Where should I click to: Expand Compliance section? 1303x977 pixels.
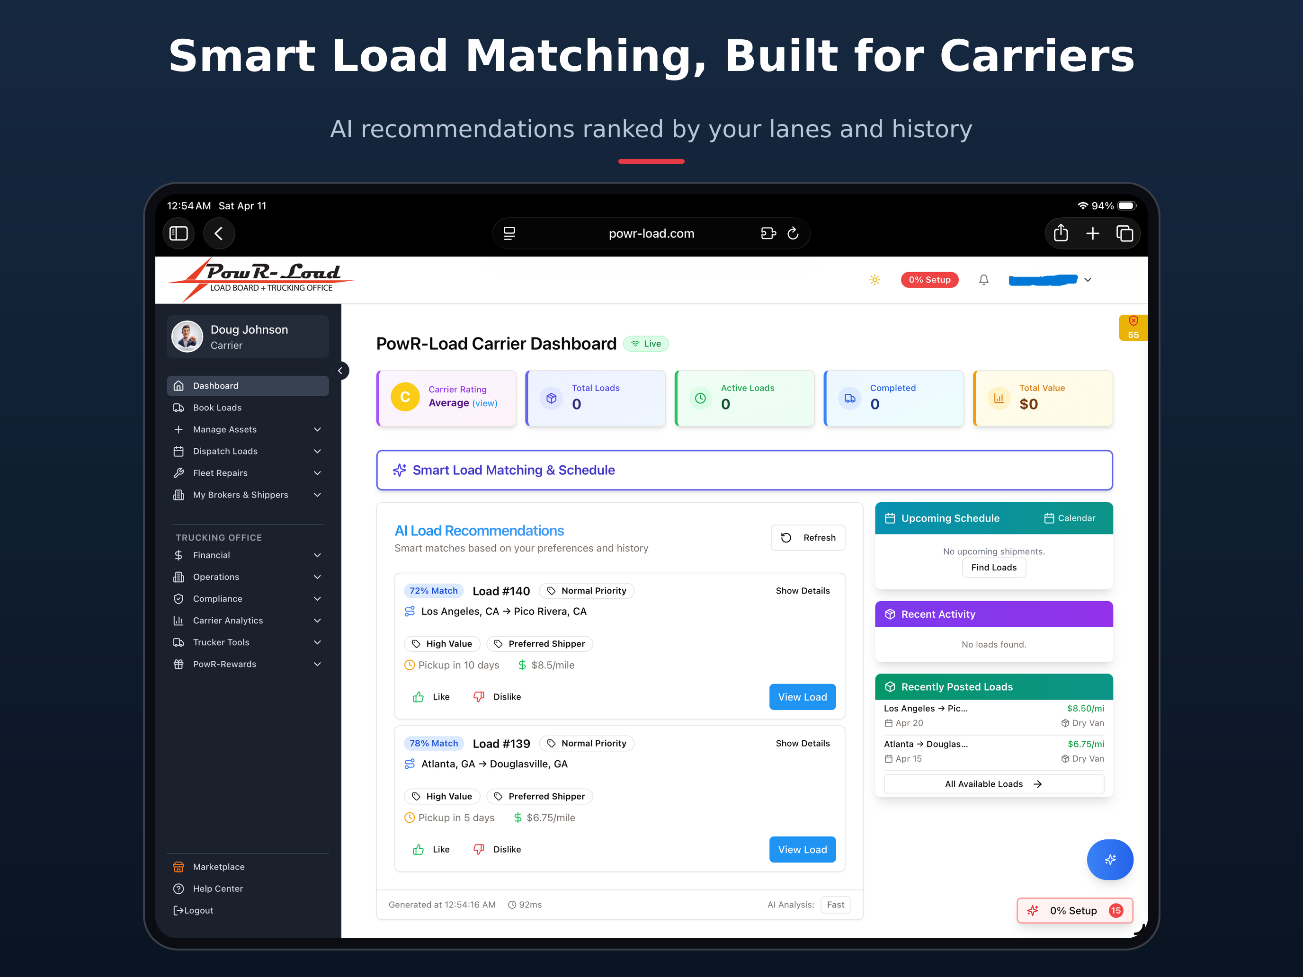pyautogui.click(x=248, y=598)
